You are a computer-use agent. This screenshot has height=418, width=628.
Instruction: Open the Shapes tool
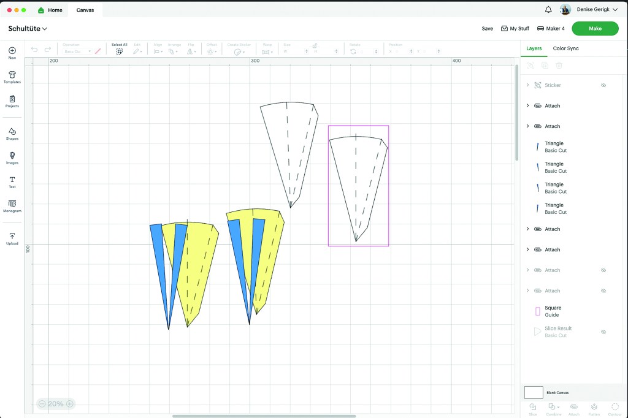(x=12, y=133)
